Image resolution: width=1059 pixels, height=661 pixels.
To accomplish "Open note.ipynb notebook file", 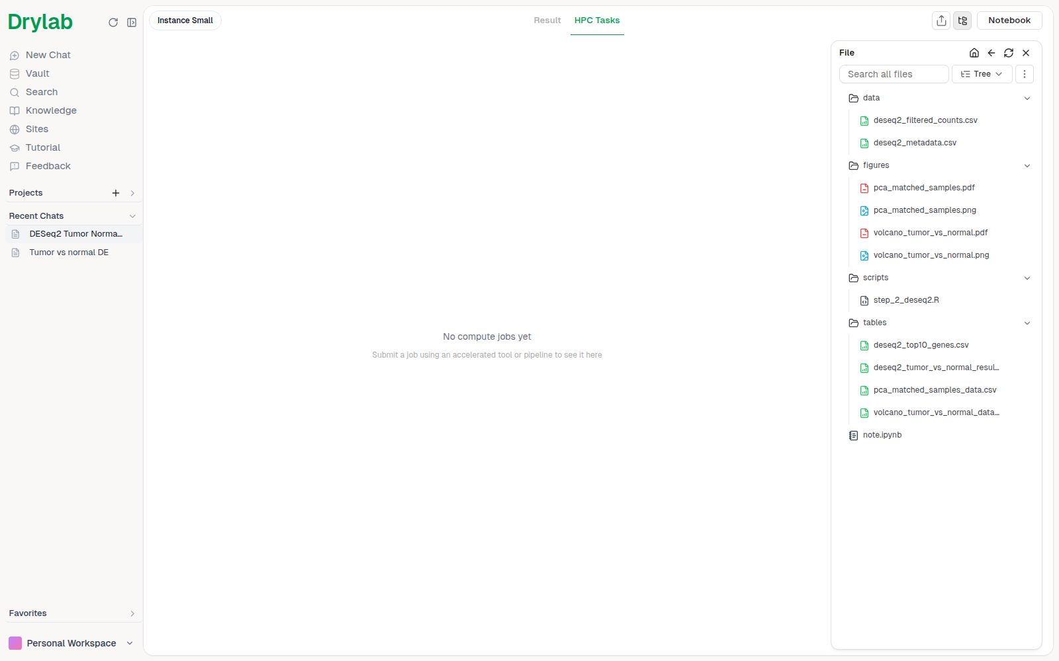I will click(882, 435).
